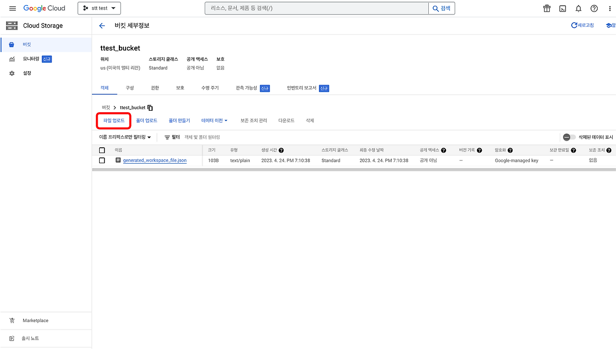Switch to the 구성 tab
The width and height of the screenshot is (616, 349).
(x=129, y=88)
